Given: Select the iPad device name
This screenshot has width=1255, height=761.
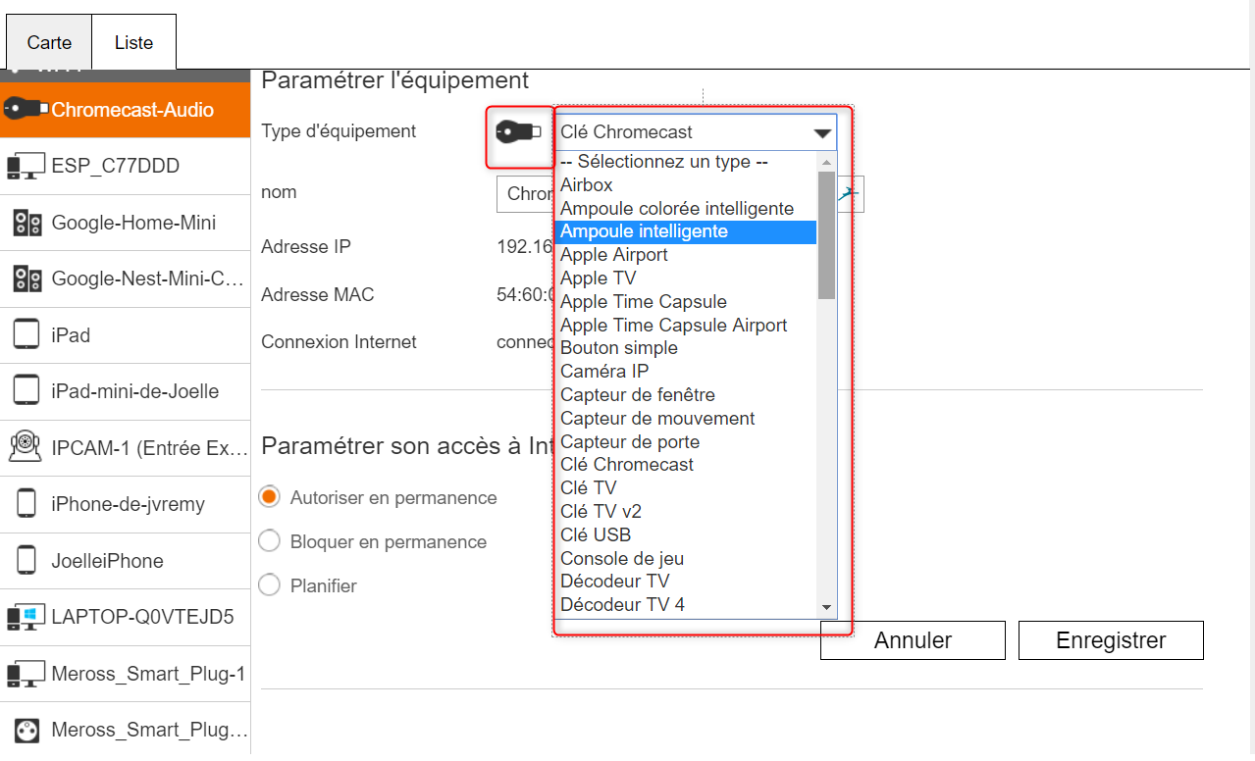Looking at the screenshot, I should point(71,335).
